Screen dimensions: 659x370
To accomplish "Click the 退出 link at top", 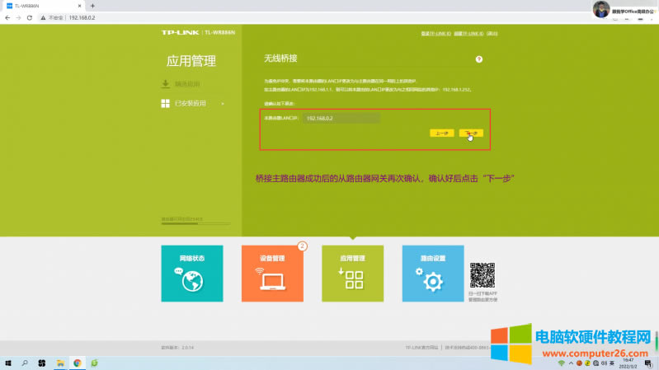I will point(492,34).
